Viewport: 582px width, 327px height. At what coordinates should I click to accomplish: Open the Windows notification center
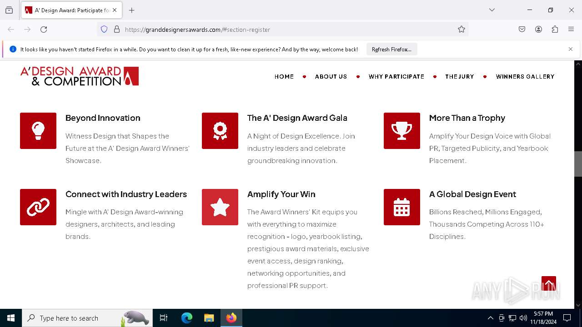point(567,318)
